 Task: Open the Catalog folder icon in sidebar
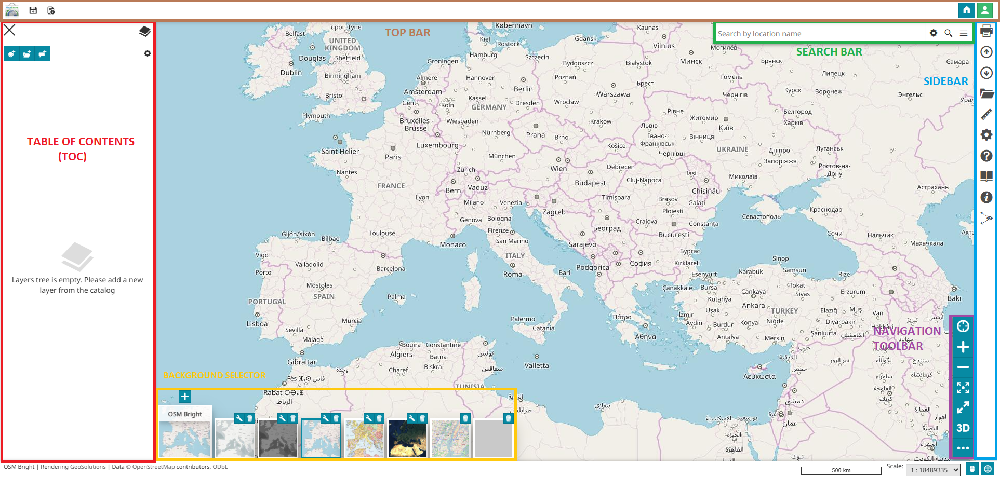[x=986, y=93]
